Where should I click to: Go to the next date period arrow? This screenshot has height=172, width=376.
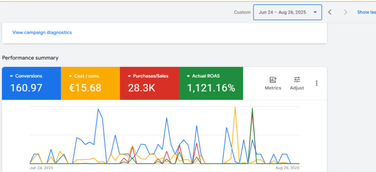345,12
